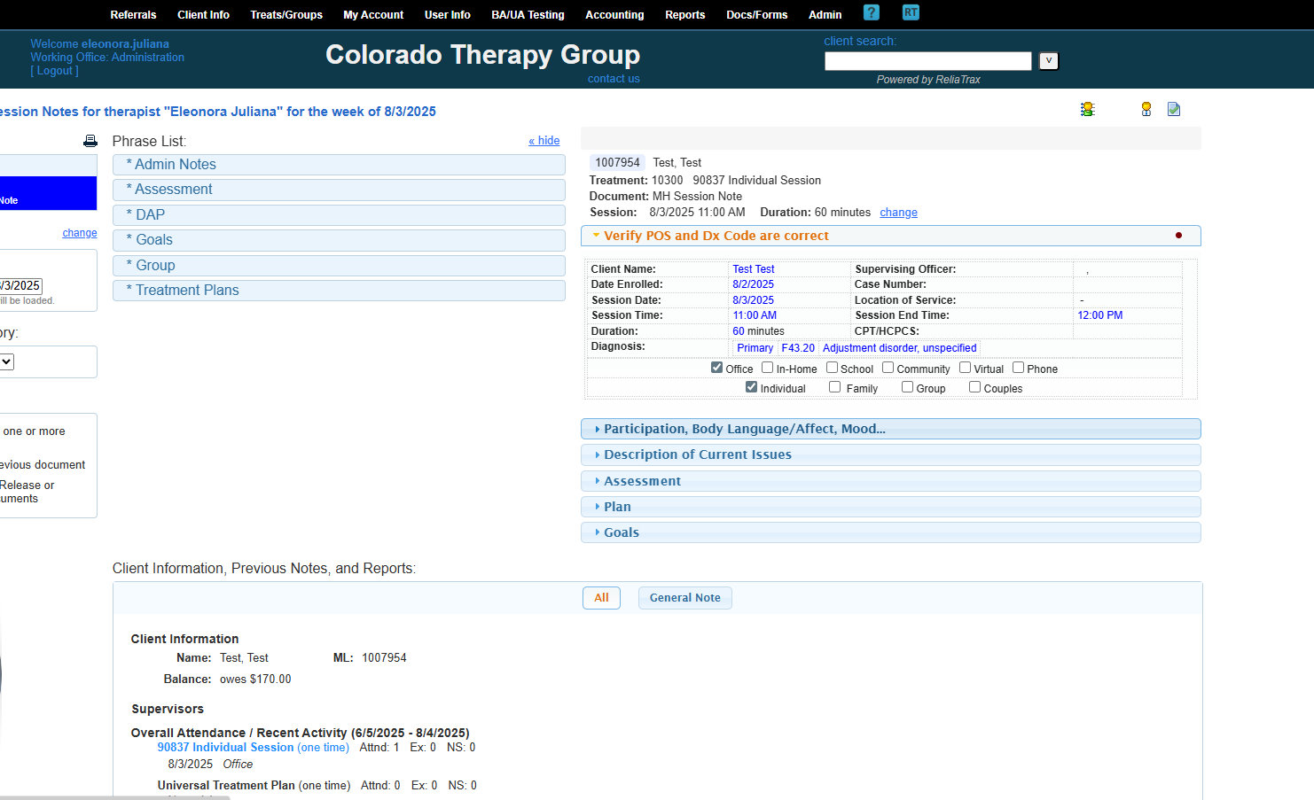The height and width of the screenshot is (800, 1314).
Task: Expand the Plan section
Action: 617,507
